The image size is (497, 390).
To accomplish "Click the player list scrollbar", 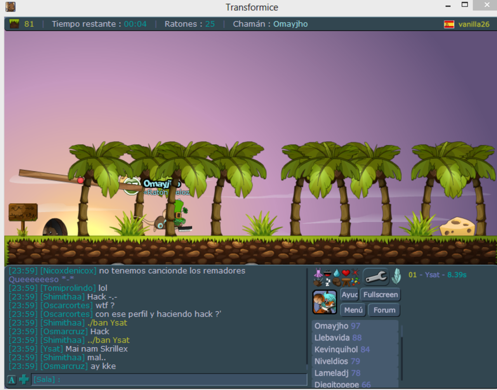I will [401, 352].
